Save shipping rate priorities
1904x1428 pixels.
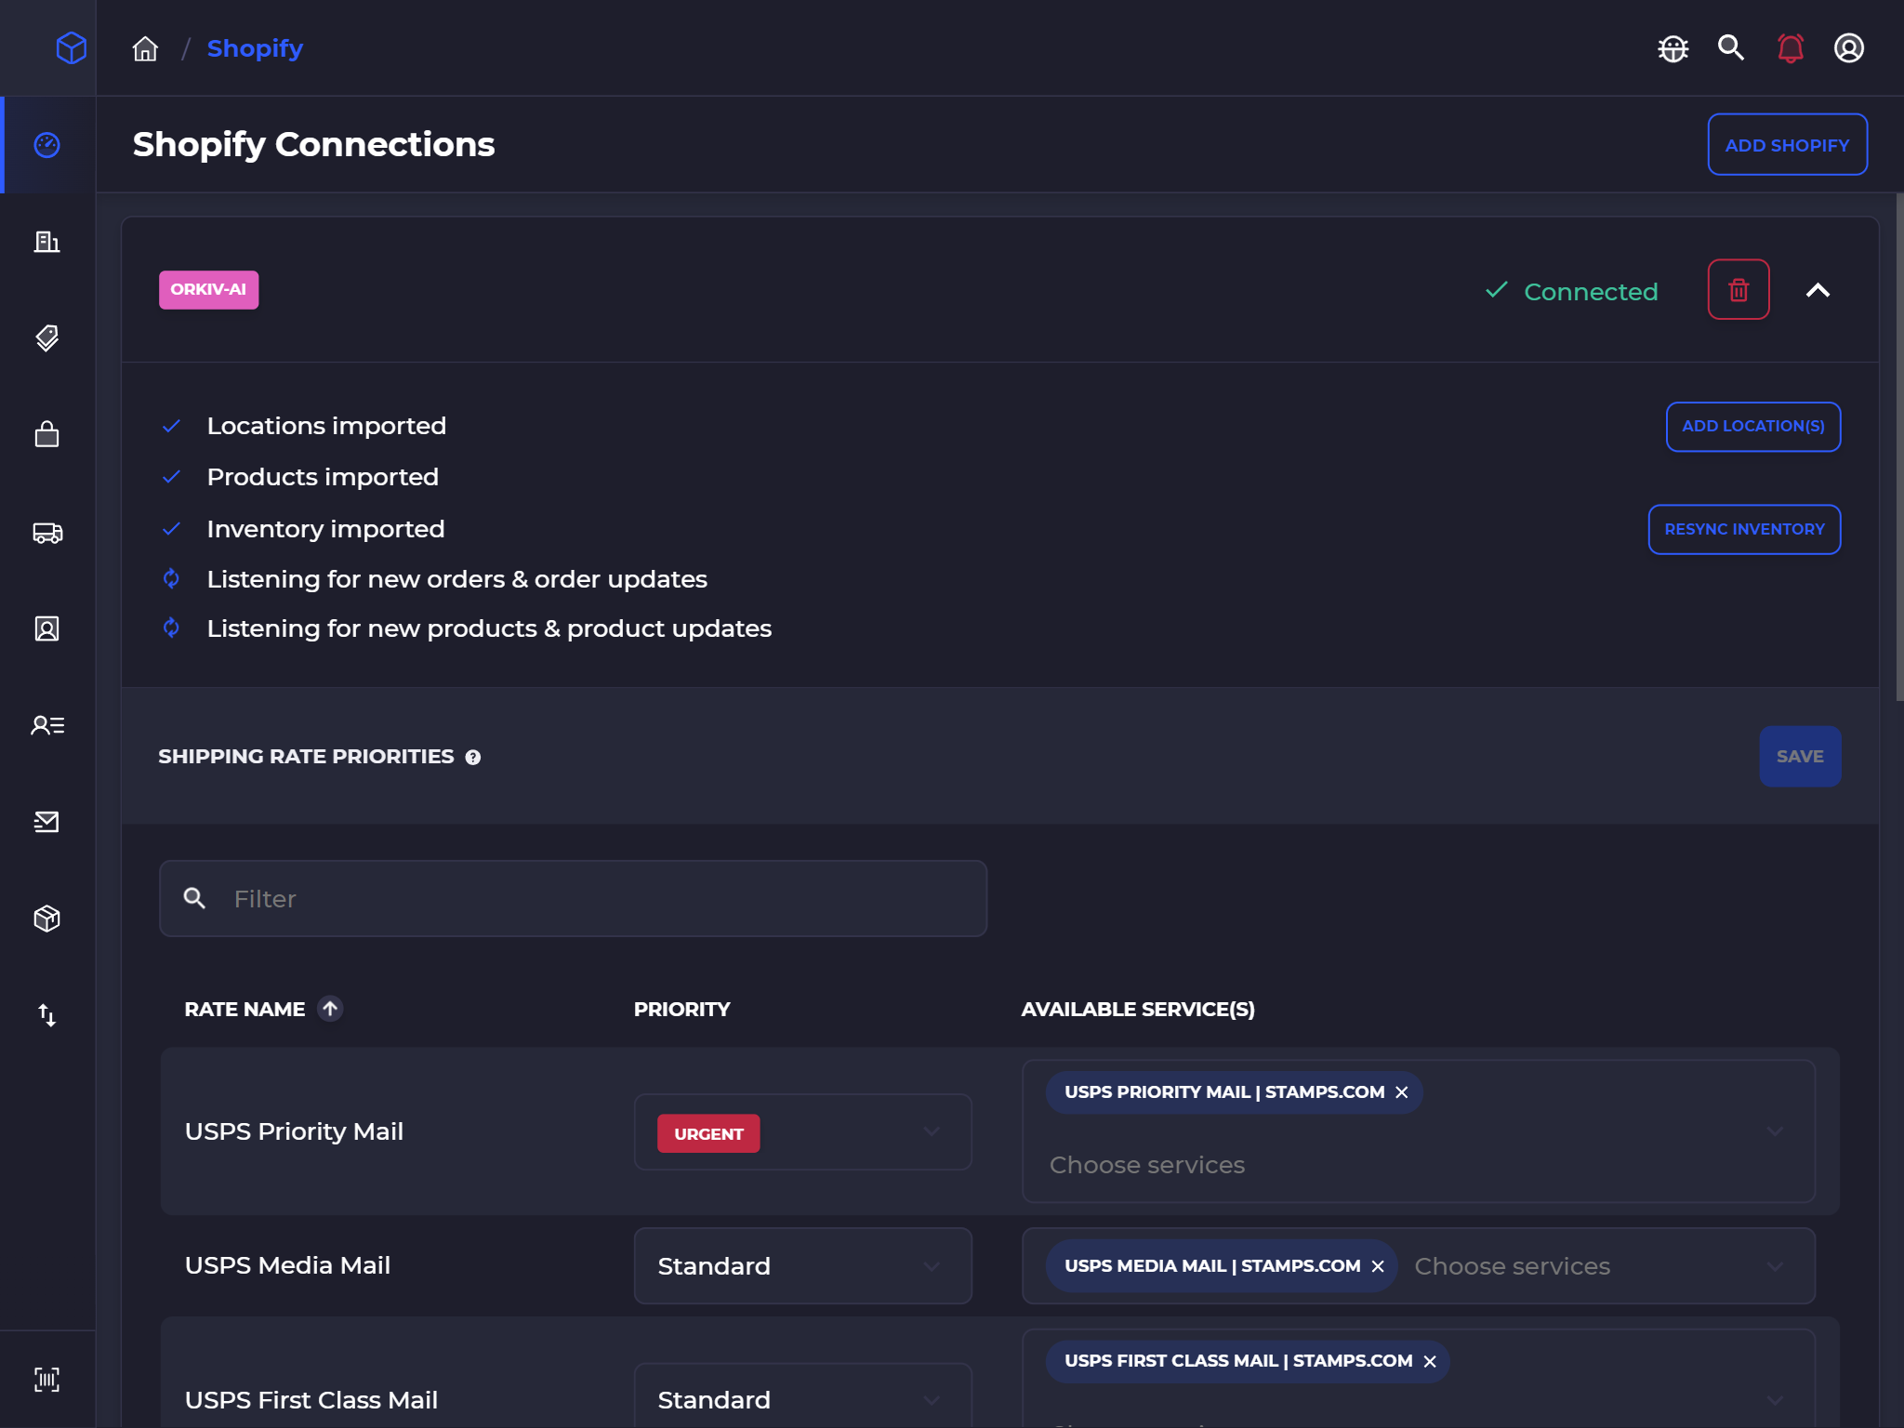click(1800, 757)
